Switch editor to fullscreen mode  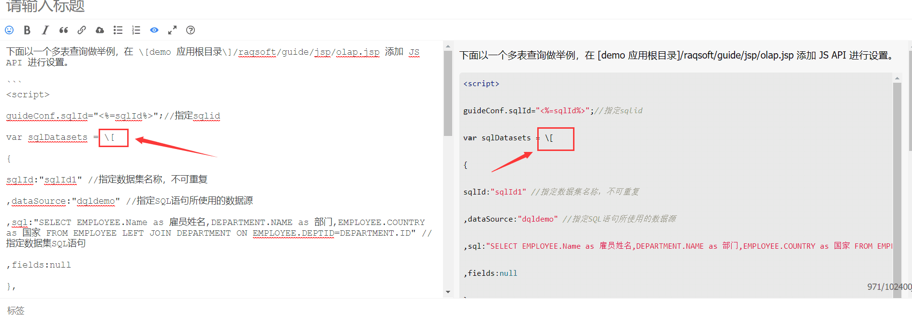pyautogui.click(x=172, y=30)
